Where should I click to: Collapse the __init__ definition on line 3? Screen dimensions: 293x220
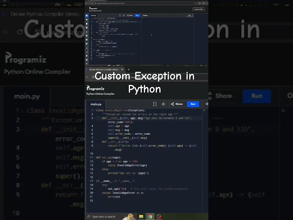coord(94,118)
